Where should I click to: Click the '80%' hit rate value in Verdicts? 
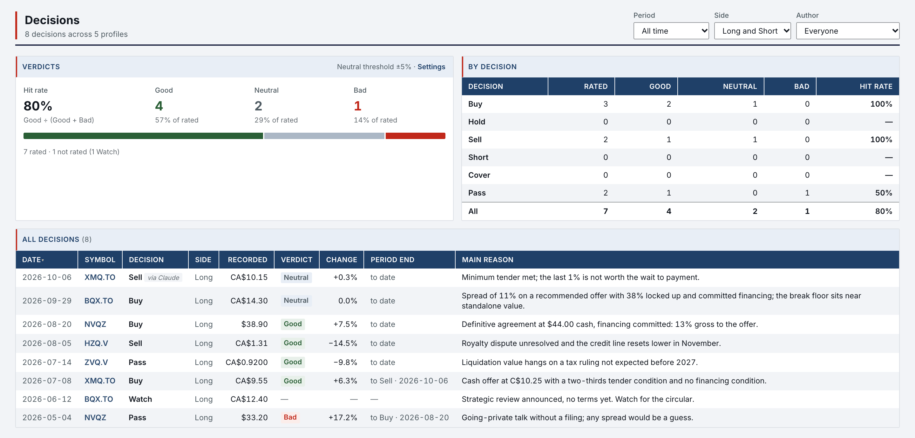[x=38, y=106]
